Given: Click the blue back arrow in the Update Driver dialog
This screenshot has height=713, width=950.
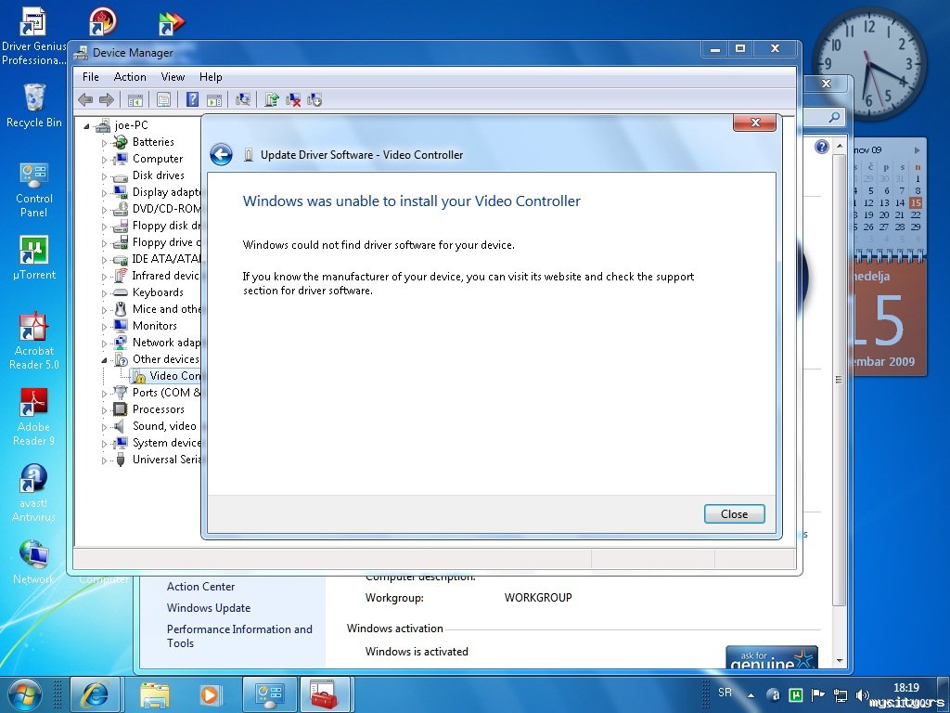Looking at the screenshot, I should (x=221, y=155).
